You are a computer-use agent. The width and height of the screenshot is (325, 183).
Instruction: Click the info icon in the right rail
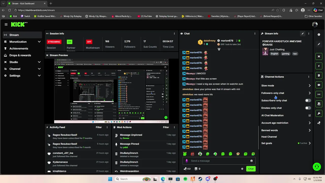(x=319, y=35)
